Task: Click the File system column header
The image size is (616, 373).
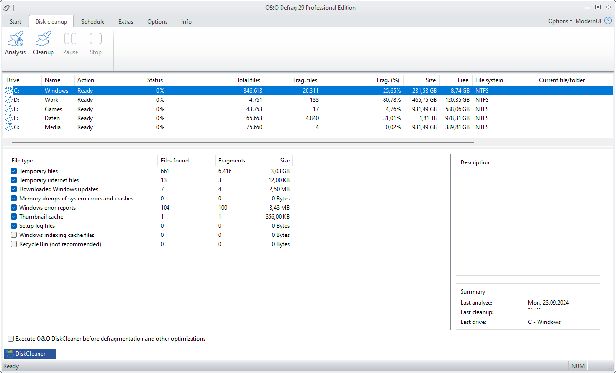Action: coord(504,80)
